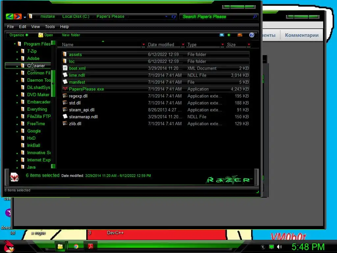Open the Date modified column filter dropdown
Image resolution: width=337 pixels, height=253 pixels.
click(x=183, y=44)
